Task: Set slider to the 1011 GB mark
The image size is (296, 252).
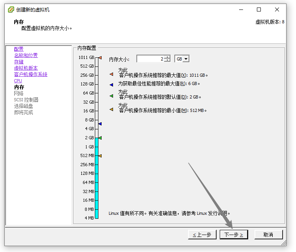Action: tap(96, 57)
